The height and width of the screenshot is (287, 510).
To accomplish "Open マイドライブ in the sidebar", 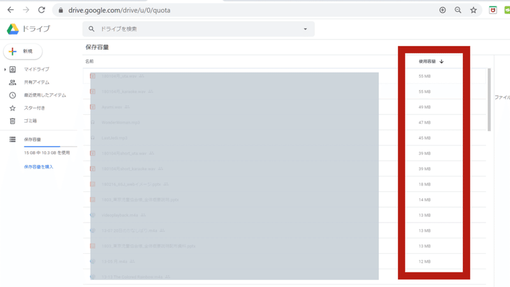I will click(36, 70).
